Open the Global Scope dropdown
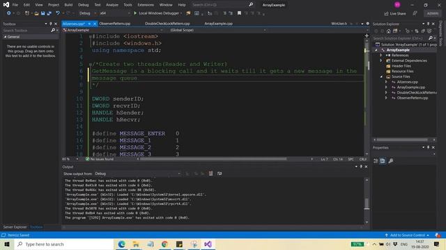Image resolution: width=446 pixels, height=250 pixels. pyautogui.click(x=218, y=30)
